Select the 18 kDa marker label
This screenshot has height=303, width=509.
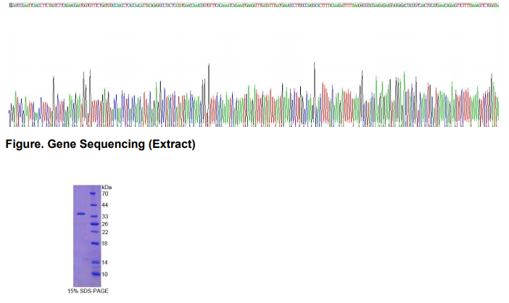(104, 244)
